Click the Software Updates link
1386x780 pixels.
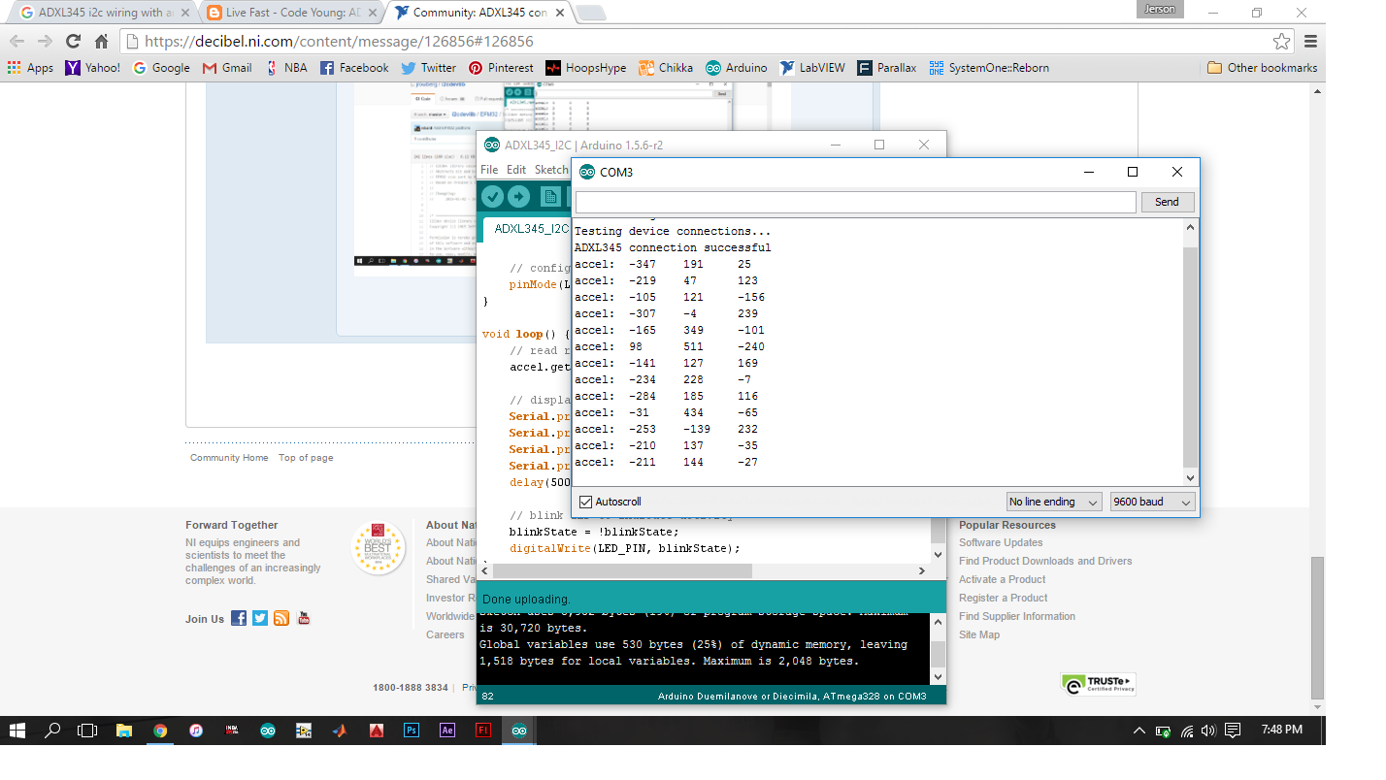(x=1001, y=542)
